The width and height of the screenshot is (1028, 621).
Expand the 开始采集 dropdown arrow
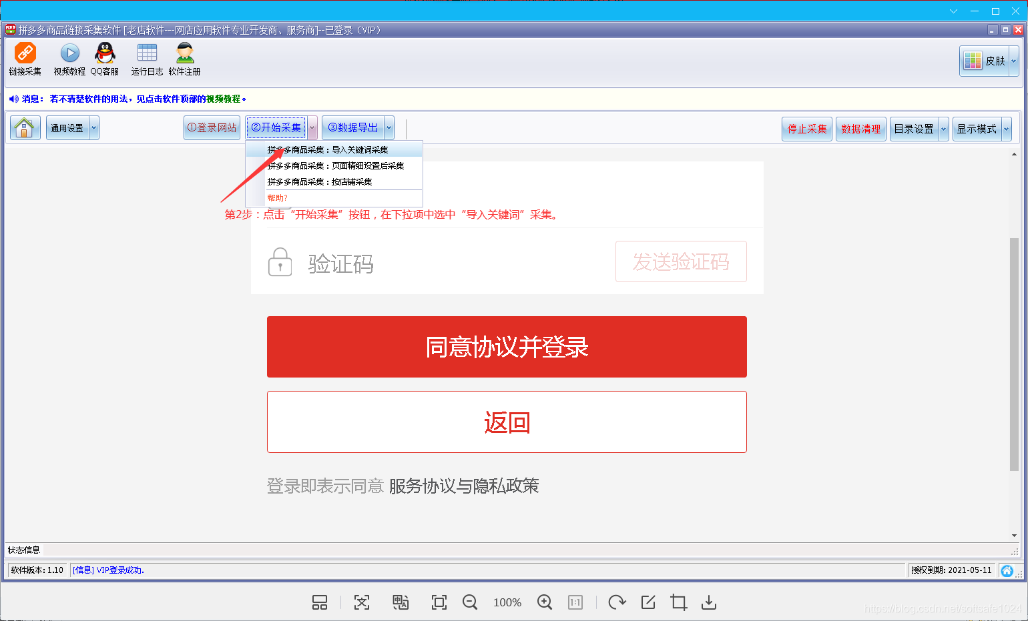[312, 127]
